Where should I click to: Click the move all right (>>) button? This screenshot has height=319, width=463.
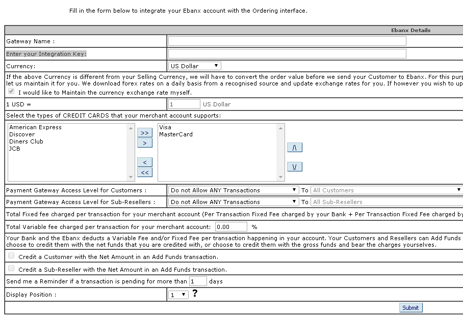click(x=145, y=133)
